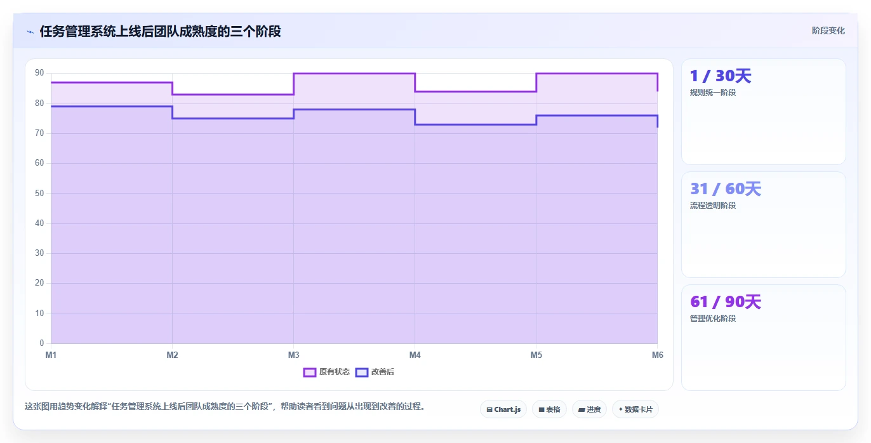Click the M2 x-axis label

[172, 355]
